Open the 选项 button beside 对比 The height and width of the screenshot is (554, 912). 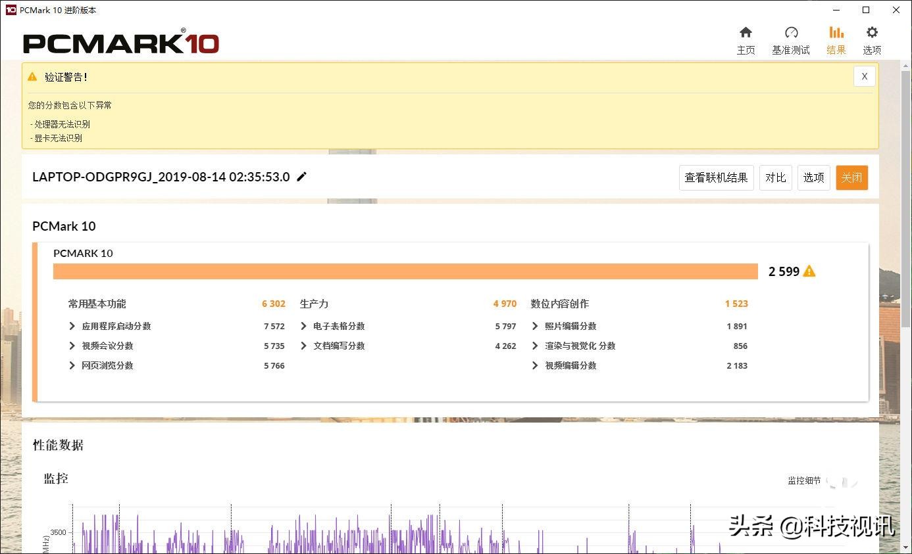click(813, 177)
